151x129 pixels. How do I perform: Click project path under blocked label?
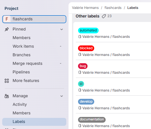coord(106,55)
